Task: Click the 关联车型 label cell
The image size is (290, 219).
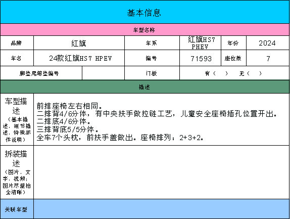Action: [17, 209]
